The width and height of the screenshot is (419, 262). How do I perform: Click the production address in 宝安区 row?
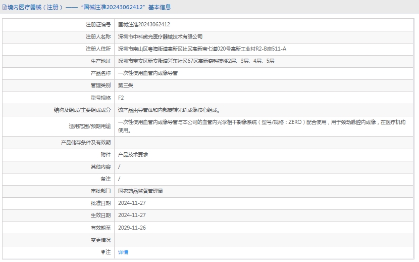(196, 61)
